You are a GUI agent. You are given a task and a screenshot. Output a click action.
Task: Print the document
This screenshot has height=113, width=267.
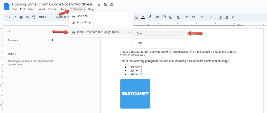[21, 17]
